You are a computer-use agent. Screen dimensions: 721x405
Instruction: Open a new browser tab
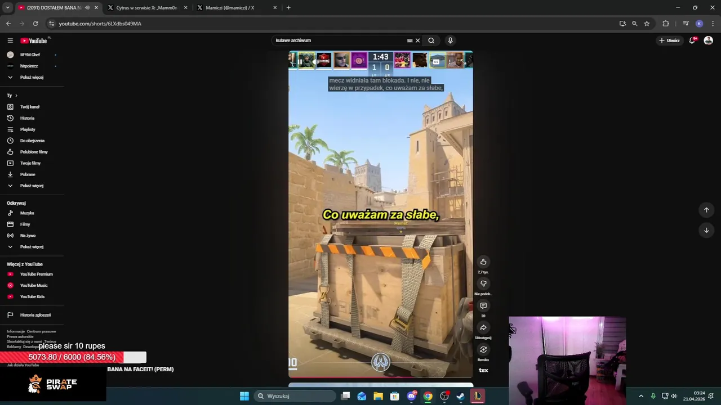tap(288, 8)
